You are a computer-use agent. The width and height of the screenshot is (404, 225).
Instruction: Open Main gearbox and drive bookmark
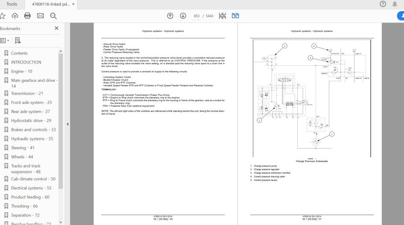point(34,83)
